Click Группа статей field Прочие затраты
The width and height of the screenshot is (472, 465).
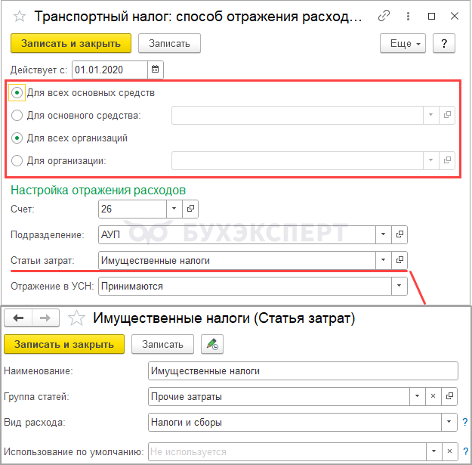click(279, 396)
